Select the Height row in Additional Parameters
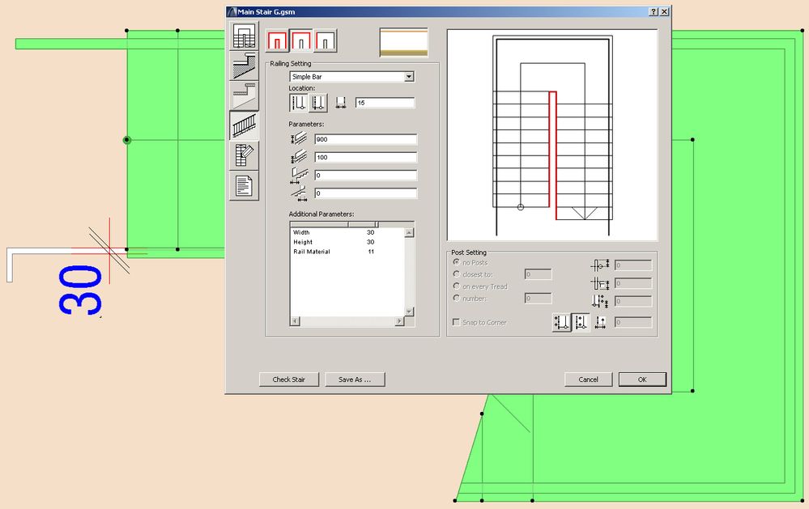Viewport: 809px width, 509px height. [x=347, y=242]
